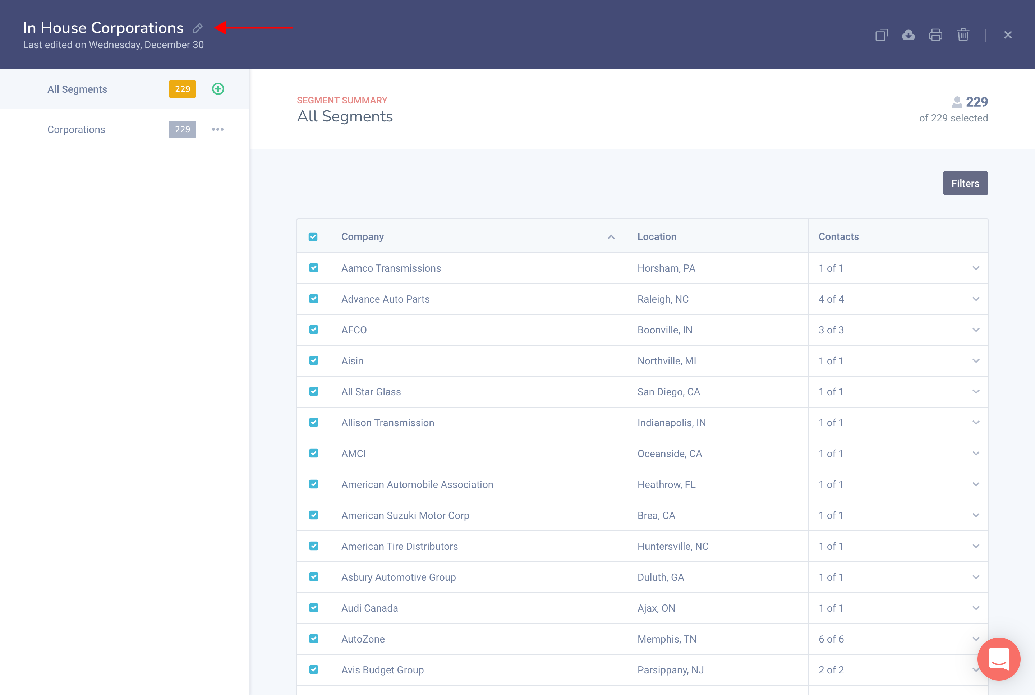Expand Aisin contacts chevron
Viewport: 1035px width, 695px height.
click(x=976, y=361)
